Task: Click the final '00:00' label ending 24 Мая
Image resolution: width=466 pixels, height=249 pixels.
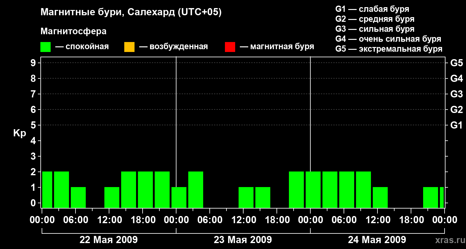Action: point(445,220)
